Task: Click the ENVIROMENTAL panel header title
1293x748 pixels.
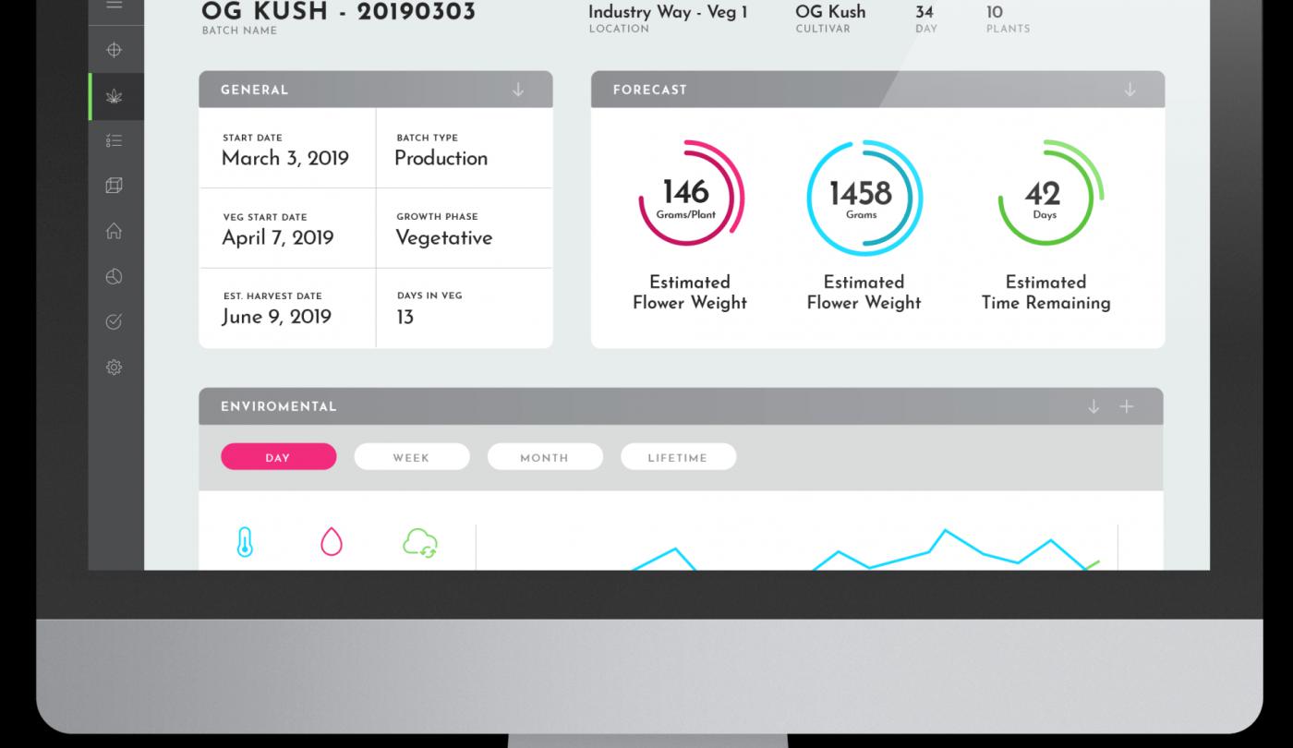Action: 278,406
